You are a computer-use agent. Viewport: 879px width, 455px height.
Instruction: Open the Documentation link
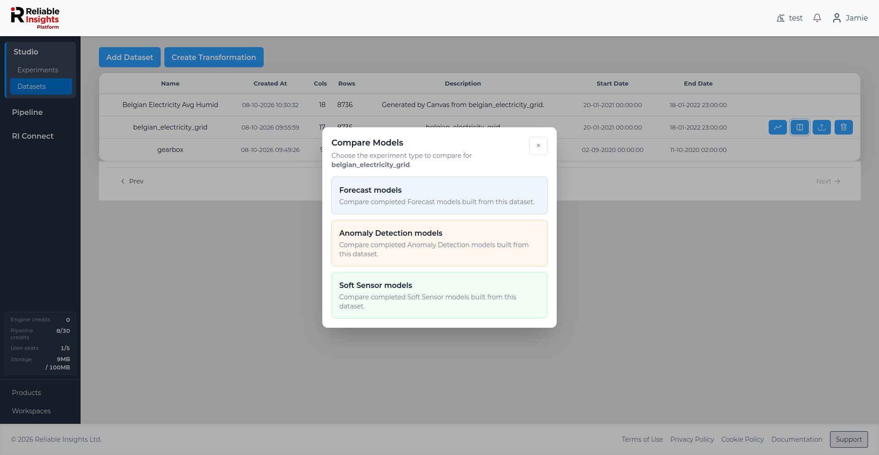[797, 439]
